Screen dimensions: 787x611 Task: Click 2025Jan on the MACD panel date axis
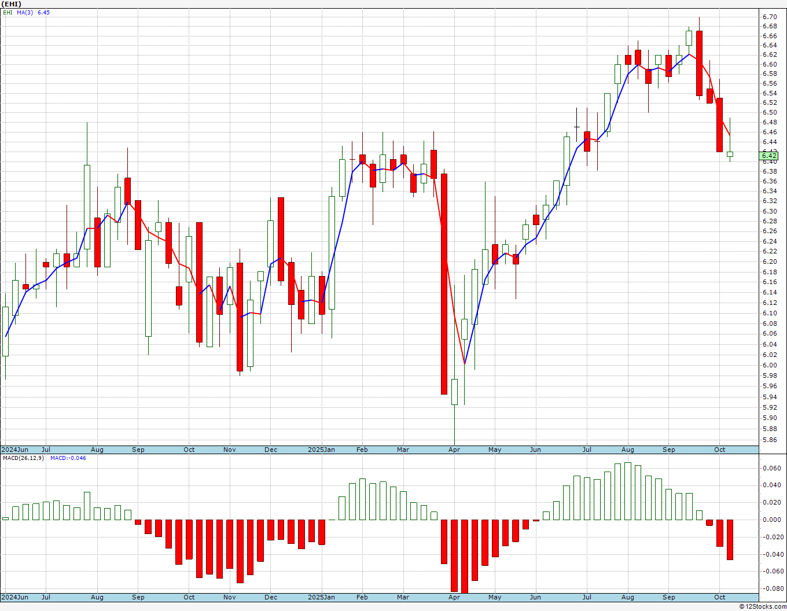(x=321, y=597)
